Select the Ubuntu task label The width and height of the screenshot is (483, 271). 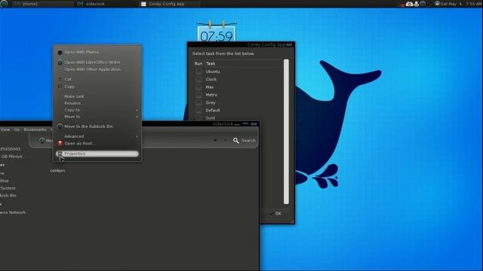click(x=213, y=72)
